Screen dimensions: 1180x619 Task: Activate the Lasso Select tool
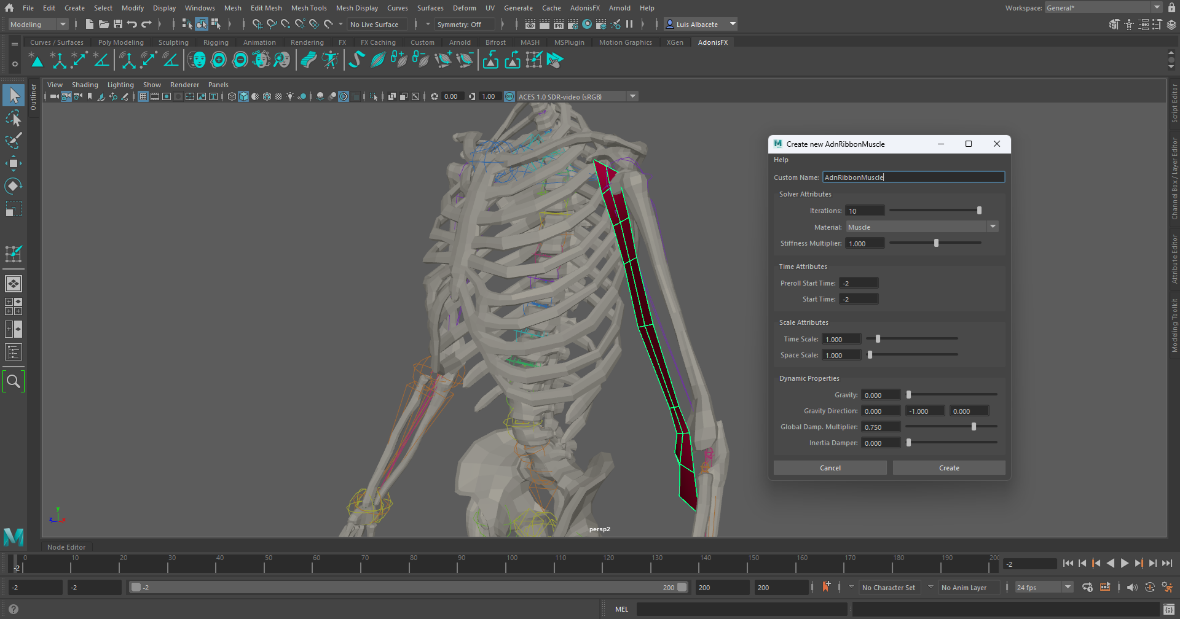(x=14, y=118)
